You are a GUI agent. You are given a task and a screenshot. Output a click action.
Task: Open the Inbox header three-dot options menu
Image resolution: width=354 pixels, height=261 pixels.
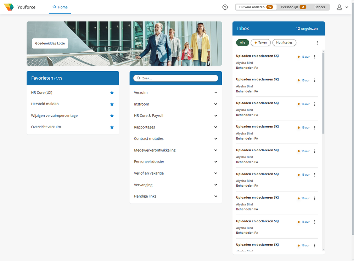pyautogui.click(x=318, y=42)
